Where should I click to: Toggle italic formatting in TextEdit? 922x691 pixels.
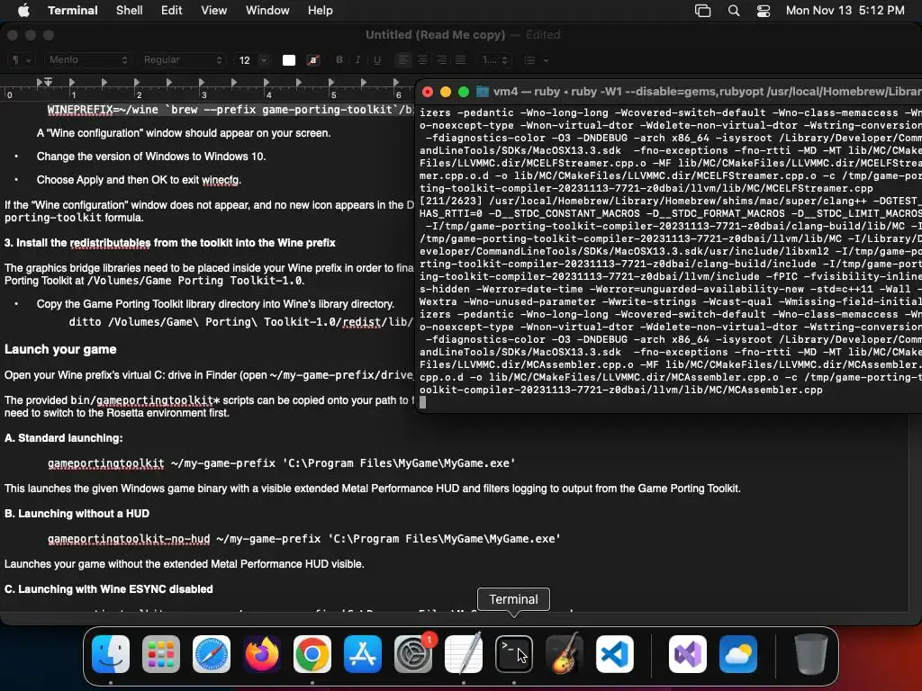click(x=357, y=60)
